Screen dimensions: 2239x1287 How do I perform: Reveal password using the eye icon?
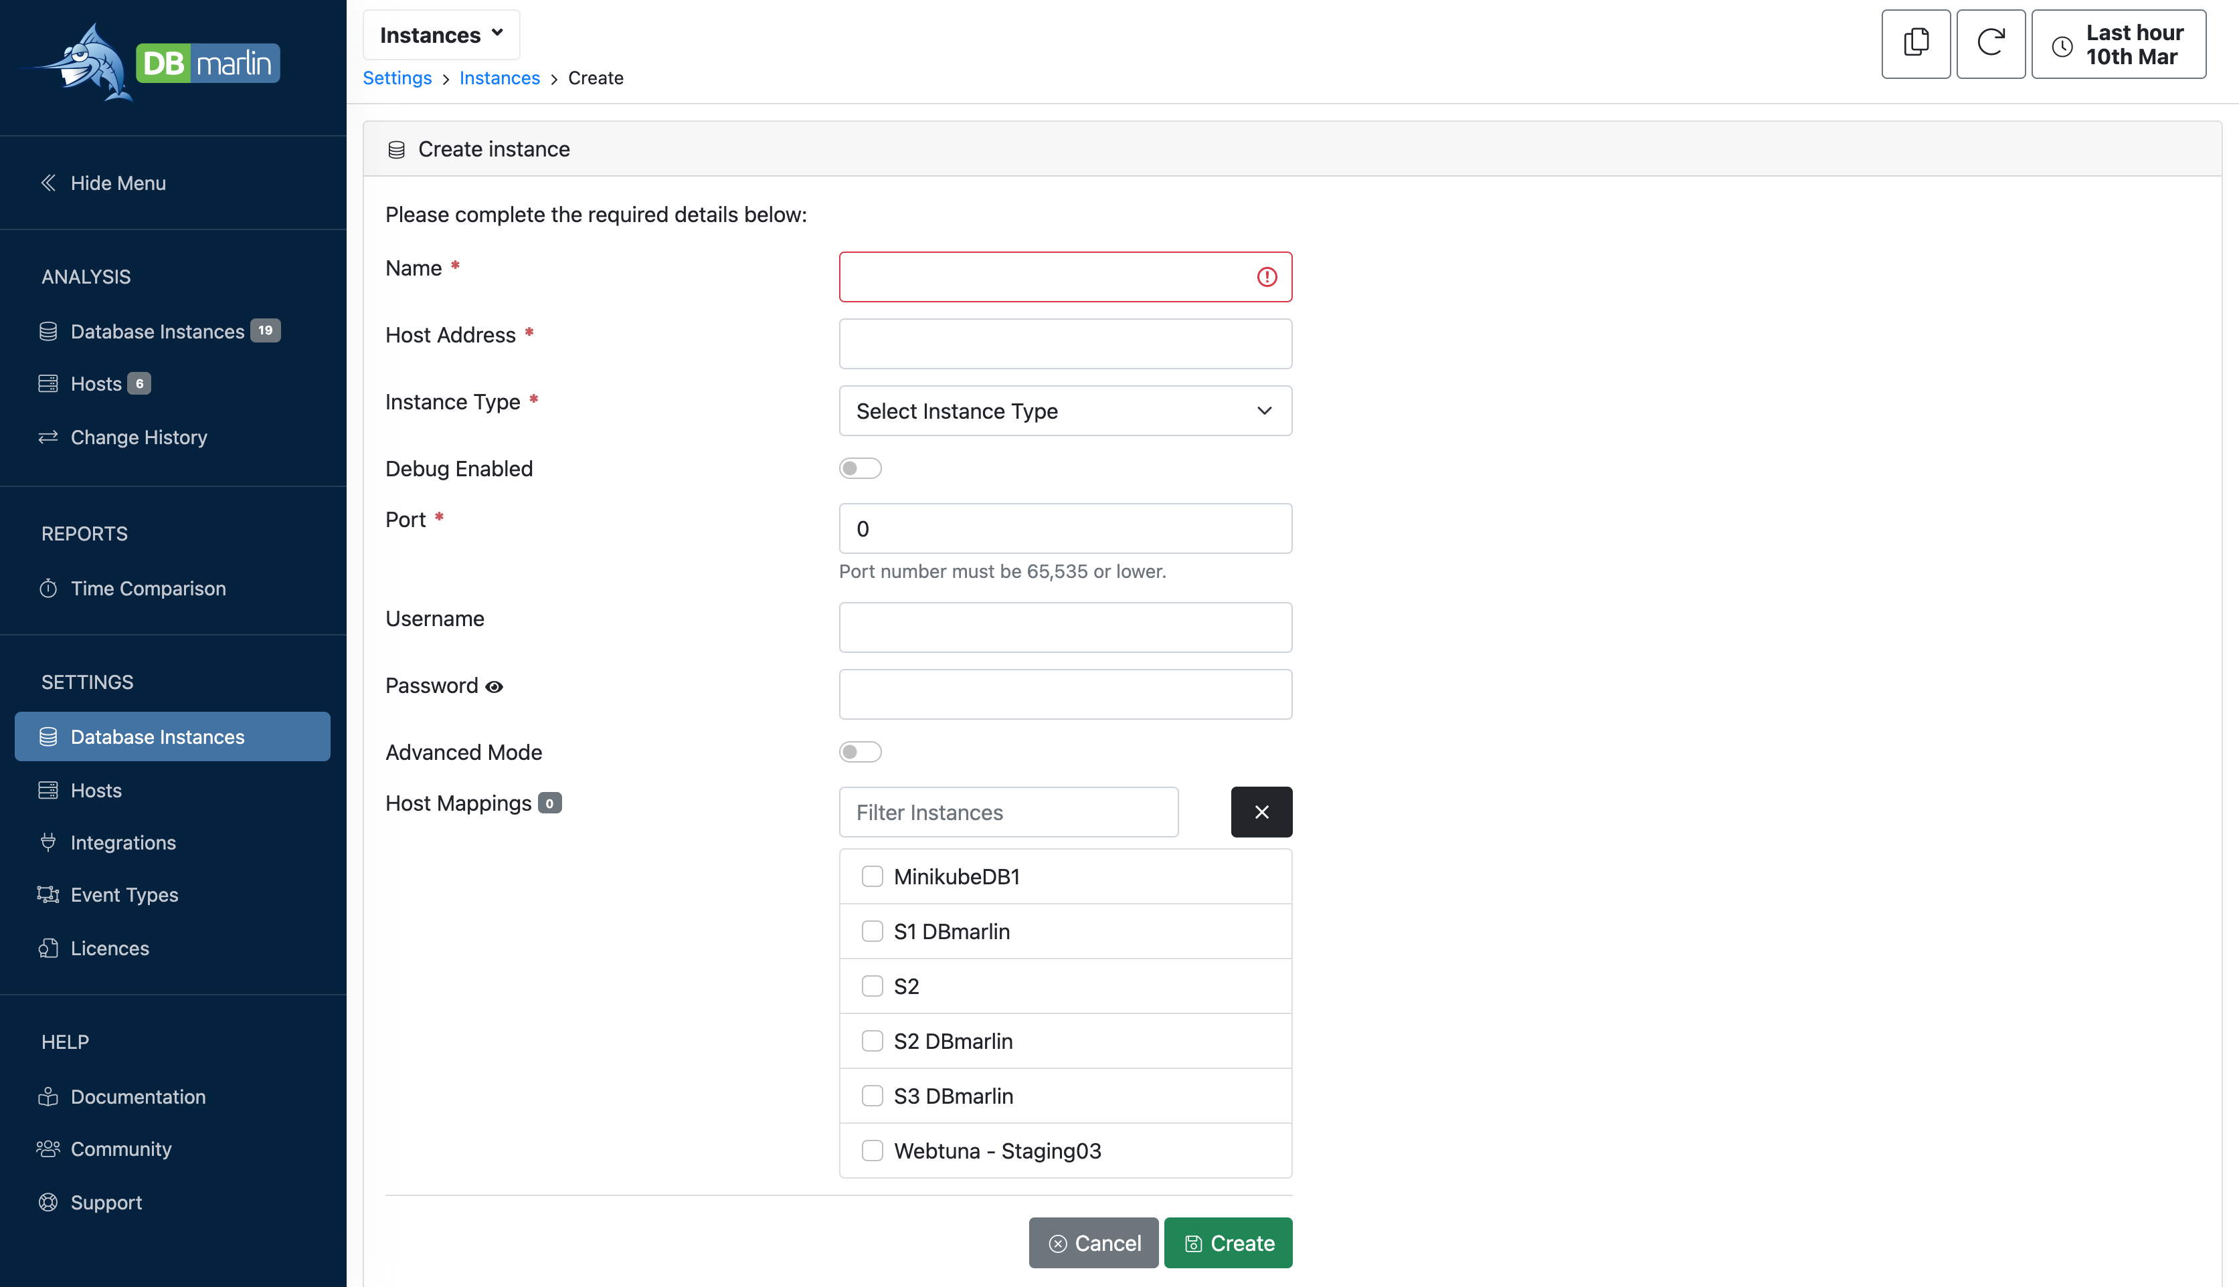pos(495,687)
